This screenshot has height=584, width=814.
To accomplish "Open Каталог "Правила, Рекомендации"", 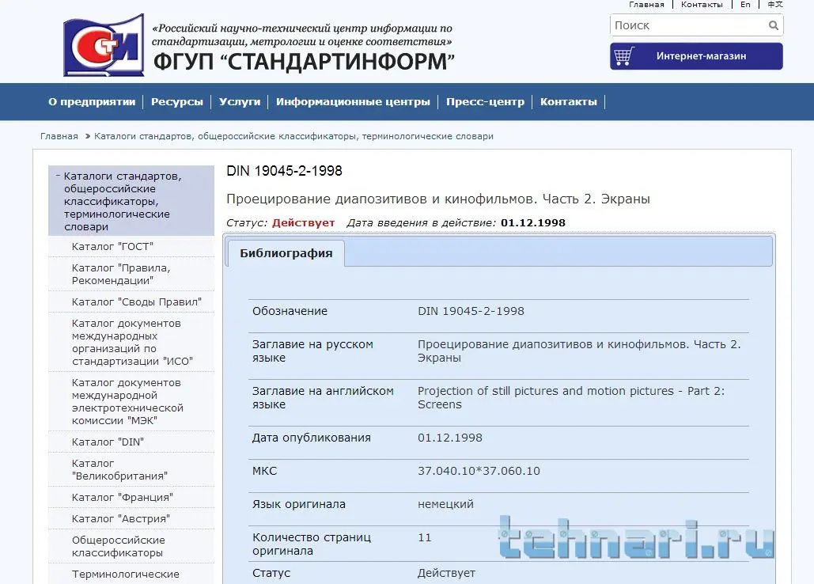I will (121, 274).
